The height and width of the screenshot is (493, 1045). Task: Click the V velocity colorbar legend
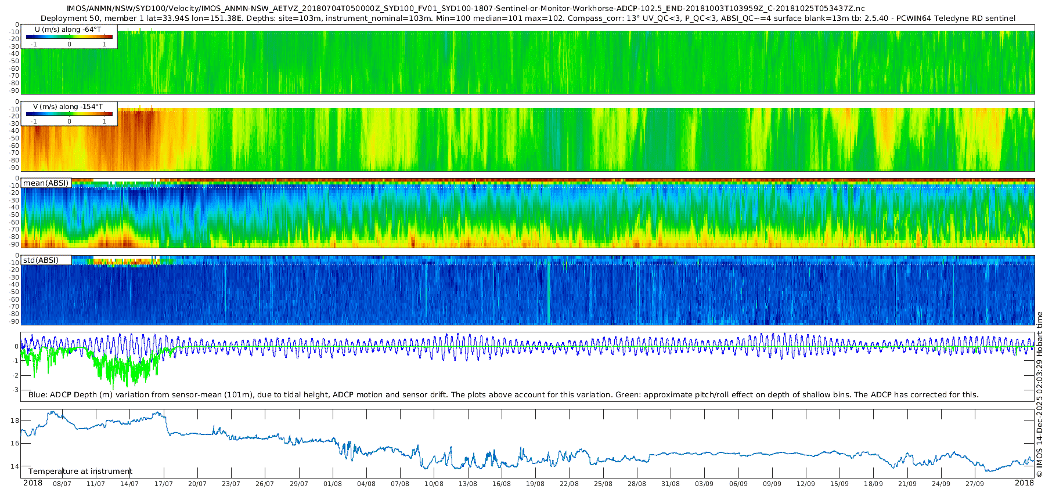coord(69,114)
